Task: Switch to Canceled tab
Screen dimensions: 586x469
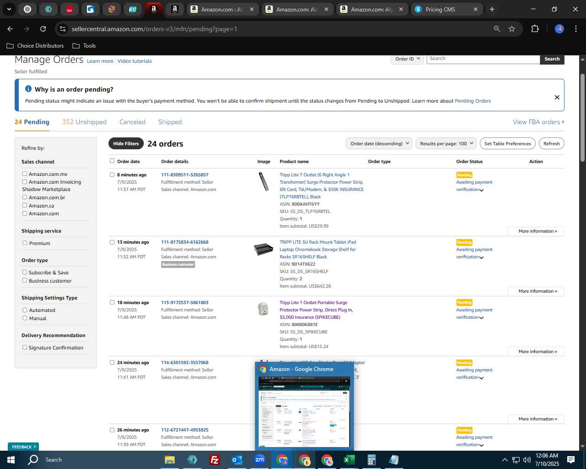Action: (132, 122)
